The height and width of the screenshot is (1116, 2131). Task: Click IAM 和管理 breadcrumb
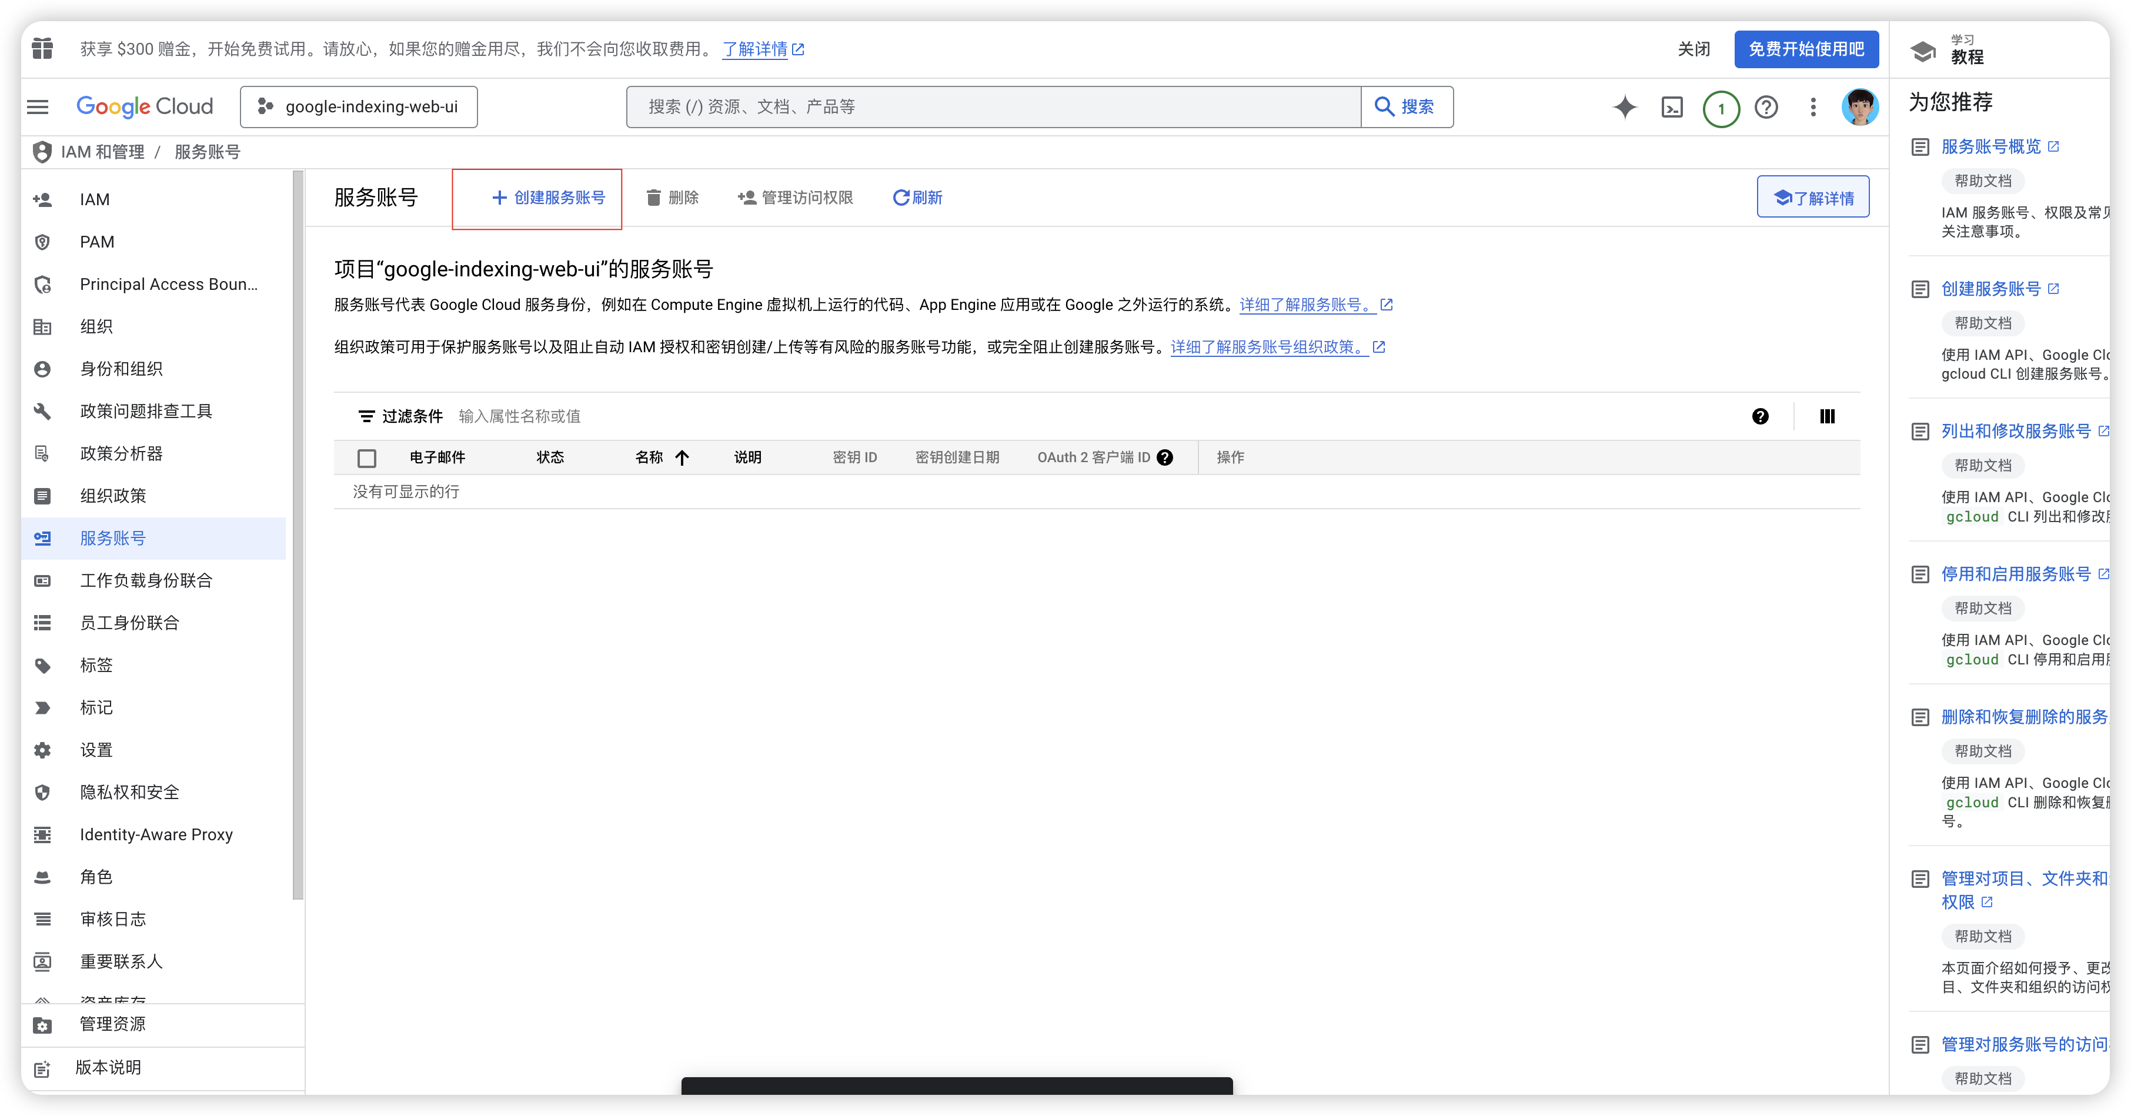102,152
